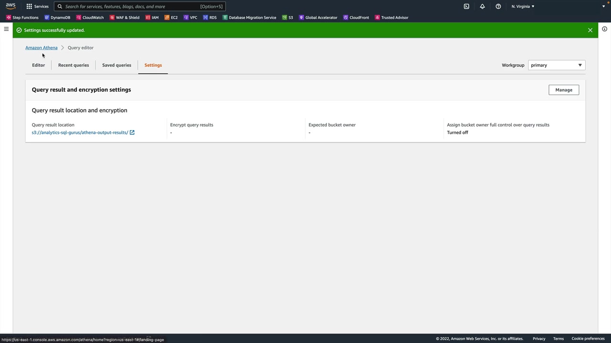
Task: Dismiss the success notification banner
Action: pyautogui.click(x=590, y=30)
